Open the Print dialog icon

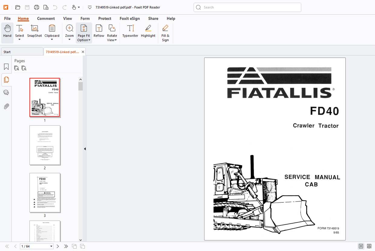tap(36, 7)
